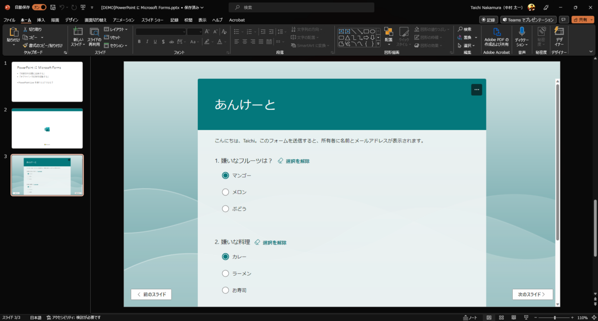Clear fruit answer via 選択を解除 link
The width and height of the screenshot is (598, 321).
(x=297, y=161)
